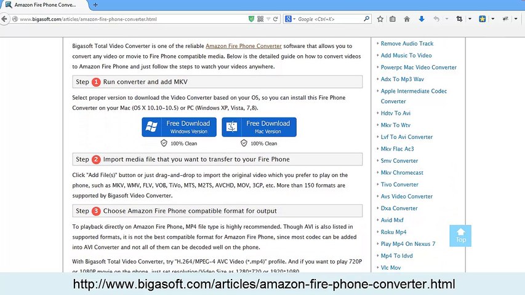Click the Step 1 Run converter heading
This screenshot has height=295, width=525.
tap(217, 82)
